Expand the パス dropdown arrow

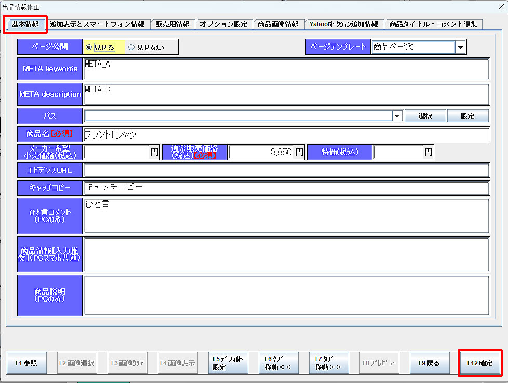[x=397, y=116]
